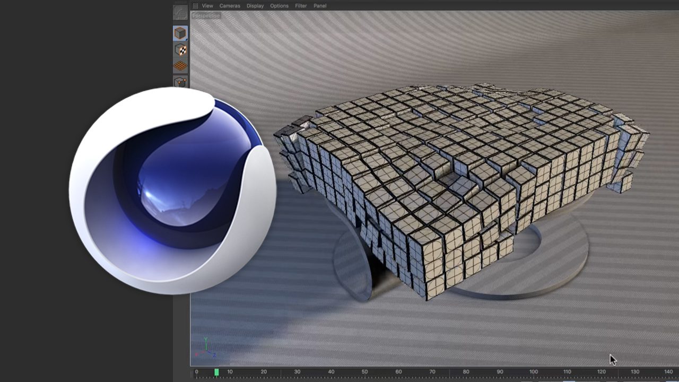Select the Model mode cube icon
The image size is (679, 382).
(x=180, y=33)
